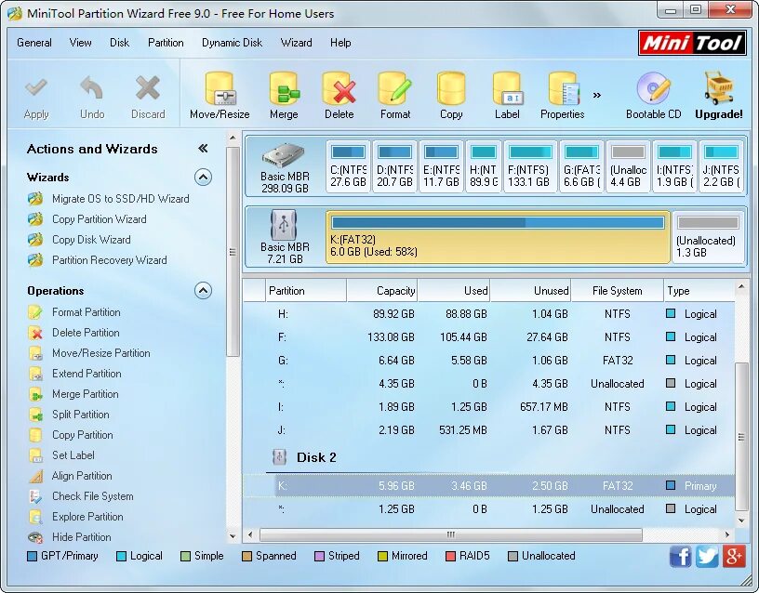This screenshot has height=593, width=759.
Task: Select the Move/Resize toolbar icon
Action: click(x=220, y=88)
